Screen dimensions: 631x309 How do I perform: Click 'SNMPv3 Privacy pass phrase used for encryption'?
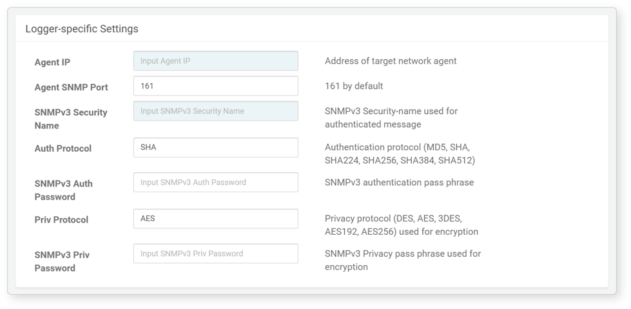[x=403, y=260]
